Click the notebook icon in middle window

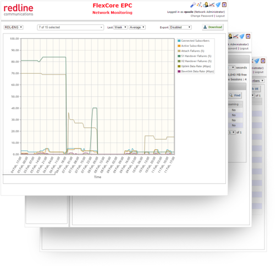(248, 36)
